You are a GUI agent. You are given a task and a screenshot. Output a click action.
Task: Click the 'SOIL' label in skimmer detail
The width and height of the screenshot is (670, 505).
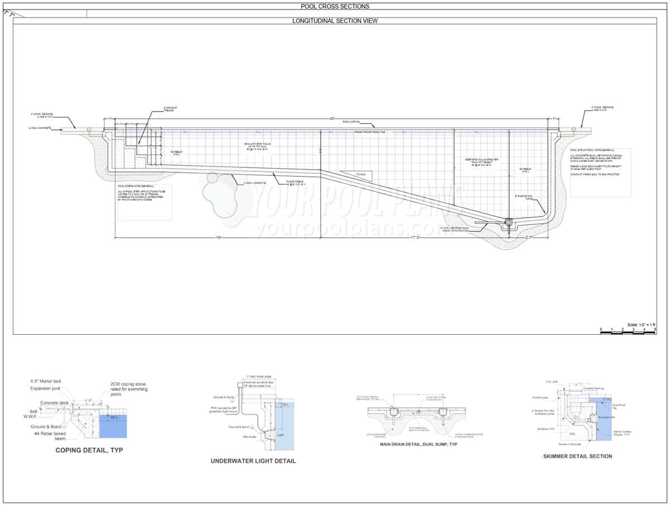[x=572, y=434]
